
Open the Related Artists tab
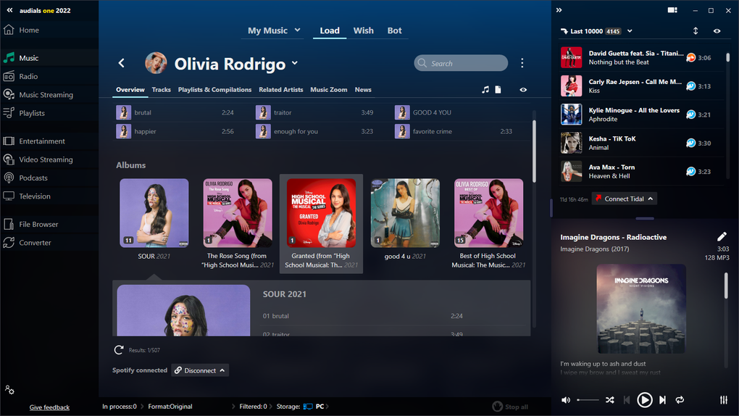(x=281, y=90)
